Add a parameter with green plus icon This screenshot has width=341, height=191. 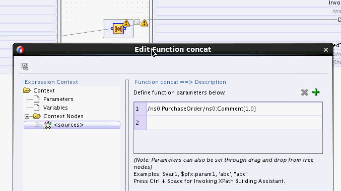(316, 92)
